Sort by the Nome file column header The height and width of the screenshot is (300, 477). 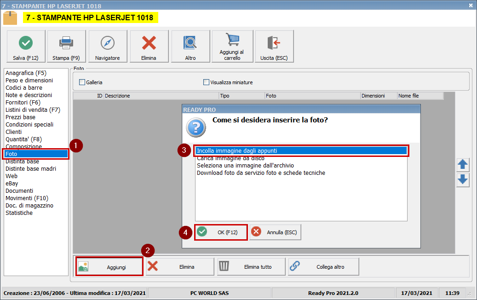pos(420,96)
